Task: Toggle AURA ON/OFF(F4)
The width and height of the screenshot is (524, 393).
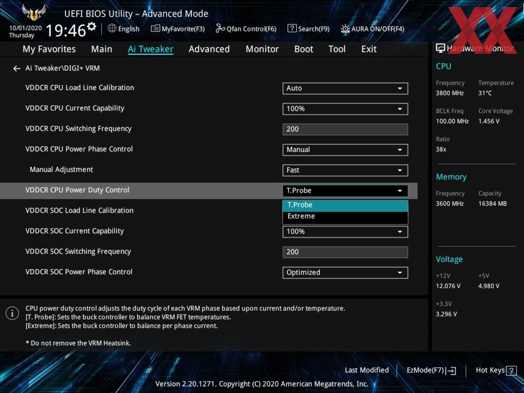Action: pyautogui.click(x=378, y=29)
